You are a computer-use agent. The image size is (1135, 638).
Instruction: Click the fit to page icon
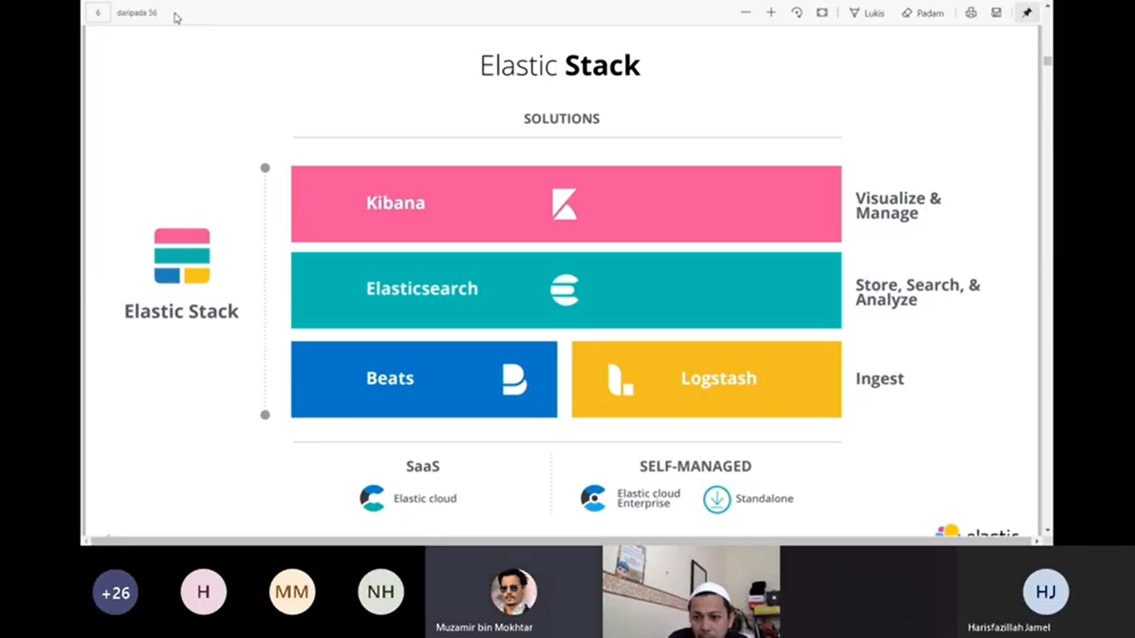pyautogui.click(x=822, y=12)
